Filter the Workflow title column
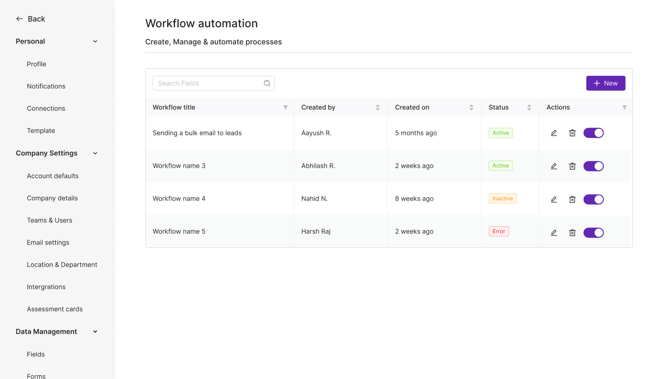 (285, 107)
